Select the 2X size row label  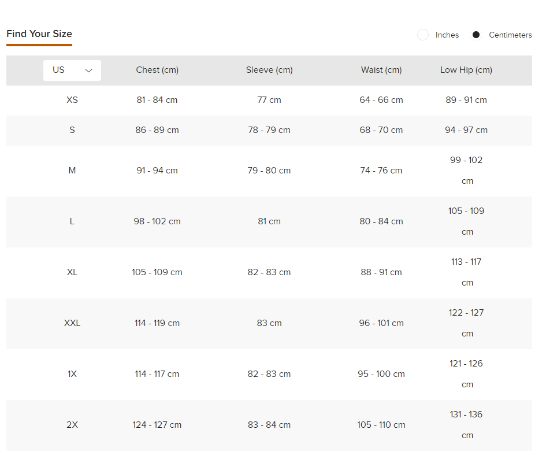tap(72, 425)
